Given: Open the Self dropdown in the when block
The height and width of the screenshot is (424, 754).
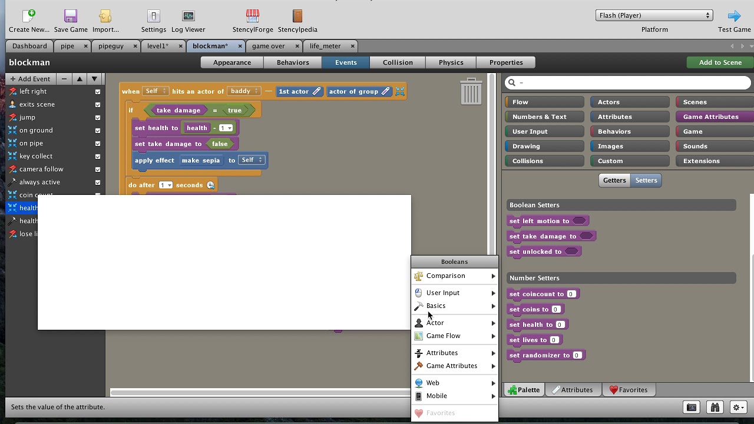Looking at the screenshot, I should pyautogui.click(x=156, y=91).
